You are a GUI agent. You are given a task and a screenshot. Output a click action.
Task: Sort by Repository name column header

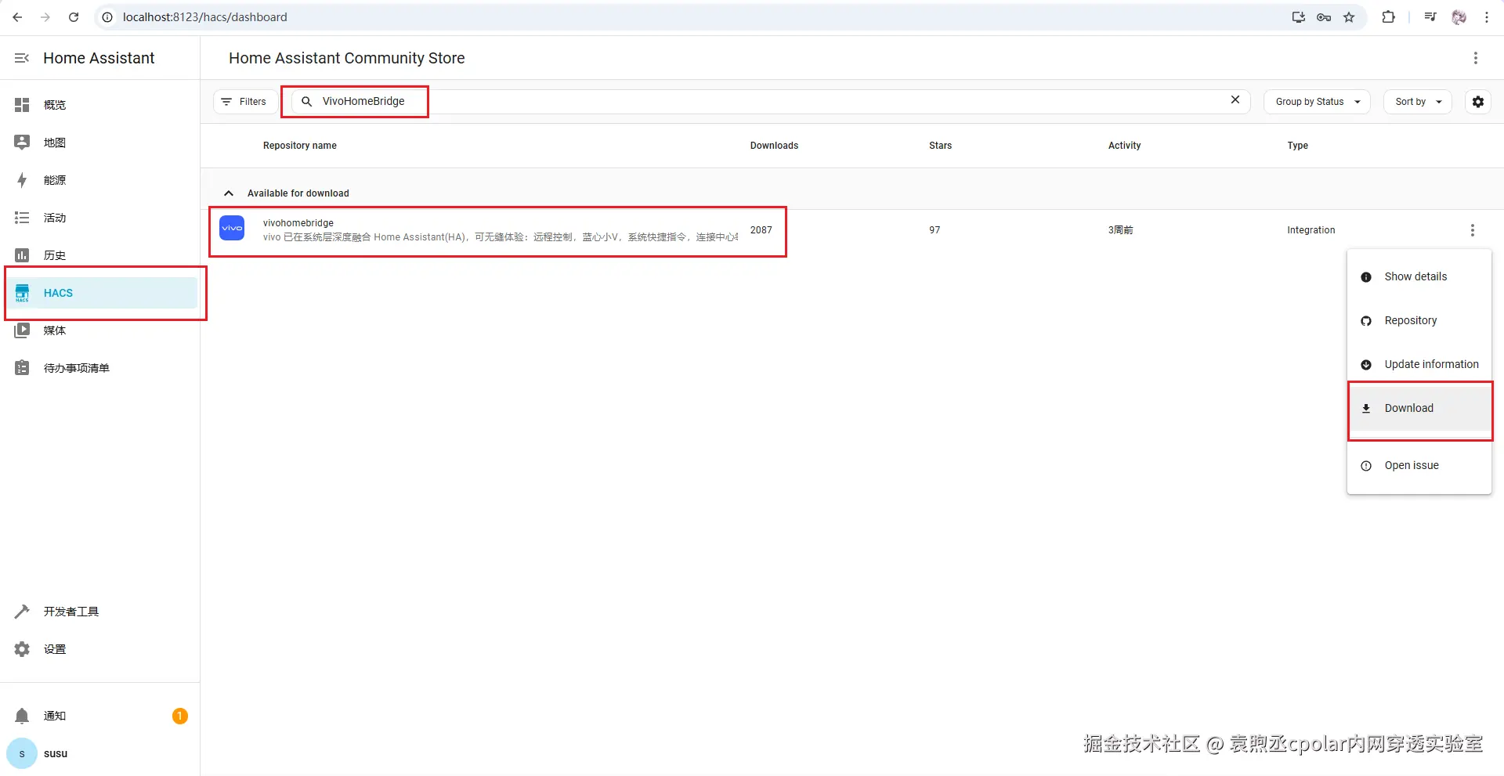[x=300, y=146]
